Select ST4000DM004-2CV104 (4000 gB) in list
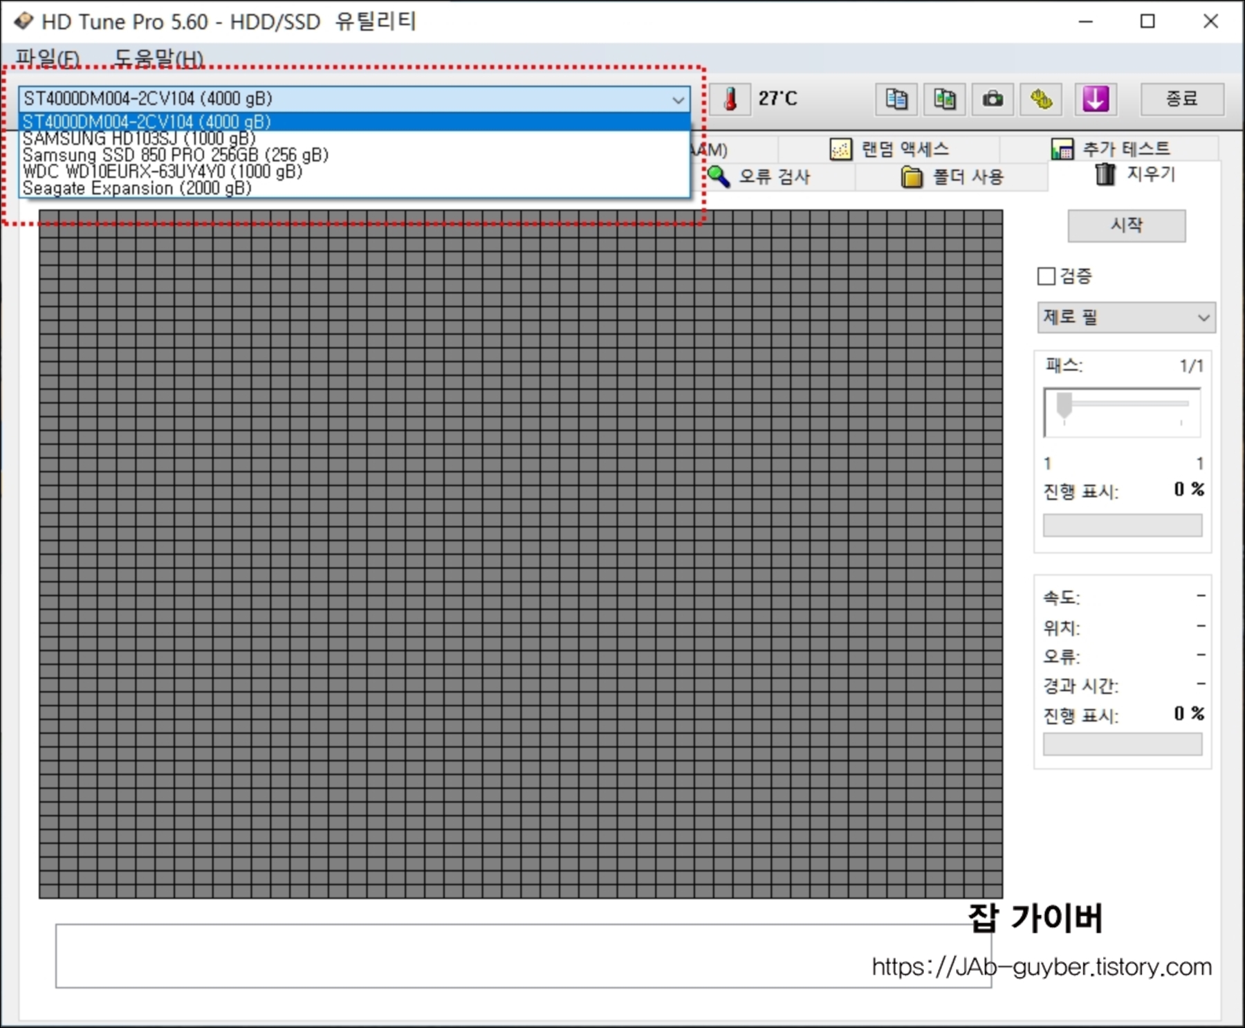Image resolution: width=1245 pixels, height=1028 pixels. pyautogui.click(x=354, y=122)
